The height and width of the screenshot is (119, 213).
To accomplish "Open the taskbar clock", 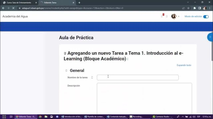I will [x=206, y=117].
